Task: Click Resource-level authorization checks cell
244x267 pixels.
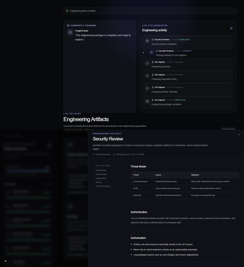Action: pyautogui.click(x=206, y=188)
